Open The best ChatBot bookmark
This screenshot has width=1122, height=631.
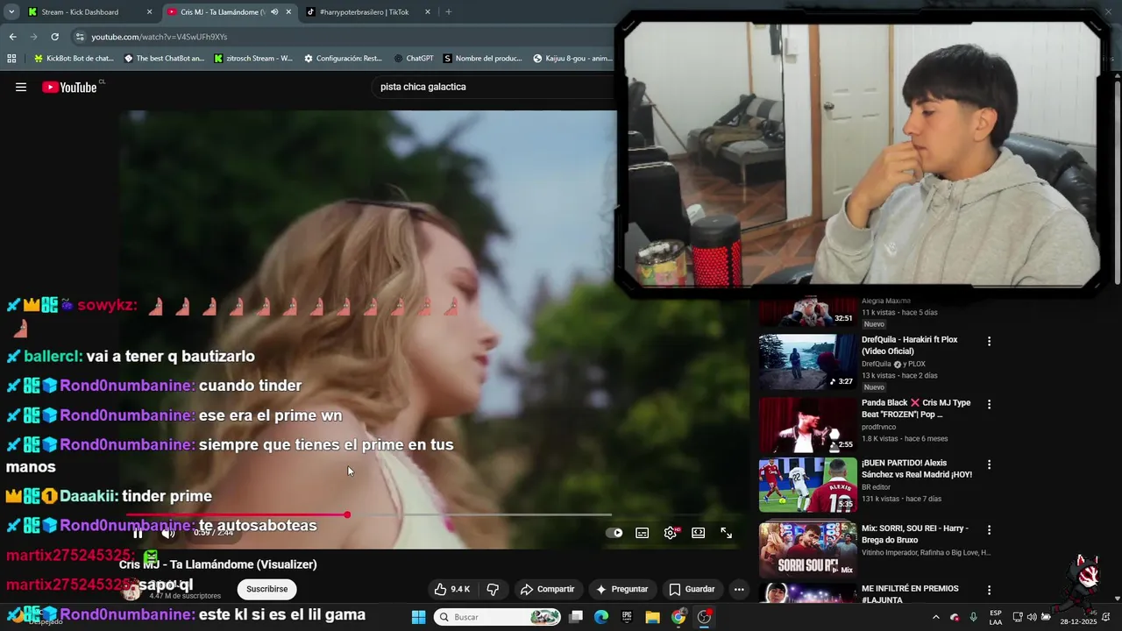(x=164, y=59)
